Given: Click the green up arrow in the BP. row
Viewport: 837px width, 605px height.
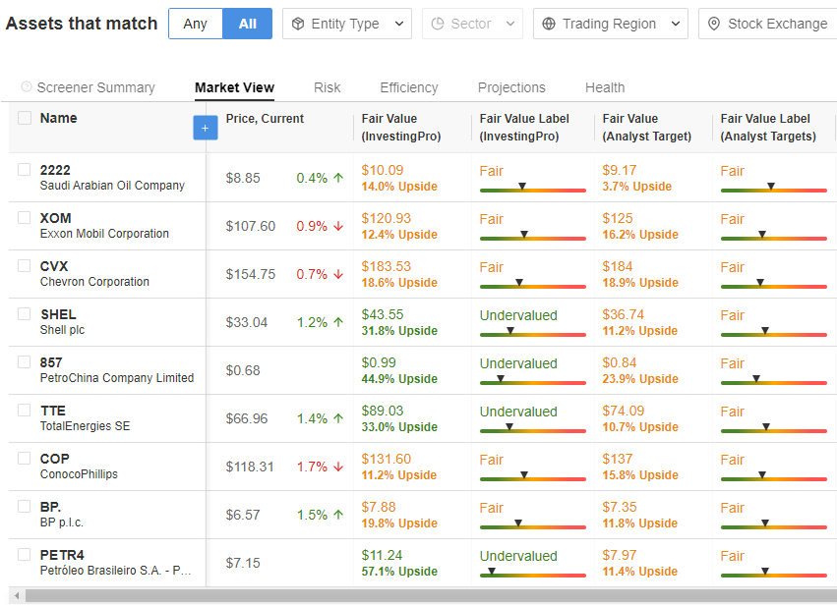Looking at the screenshot, I should (x=338, y=515).
